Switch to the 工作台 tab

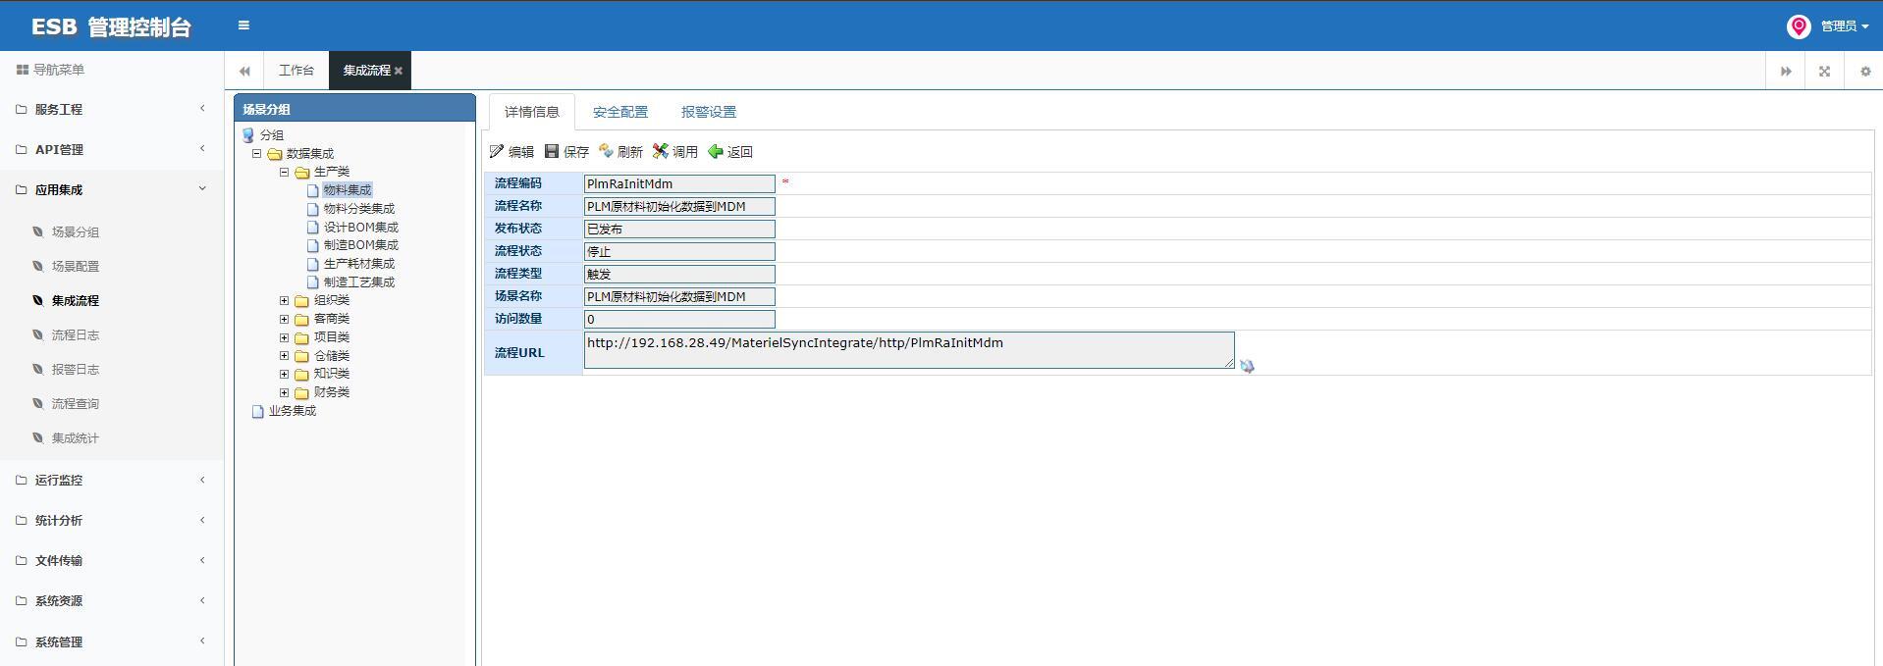click(x=296, y=71)
